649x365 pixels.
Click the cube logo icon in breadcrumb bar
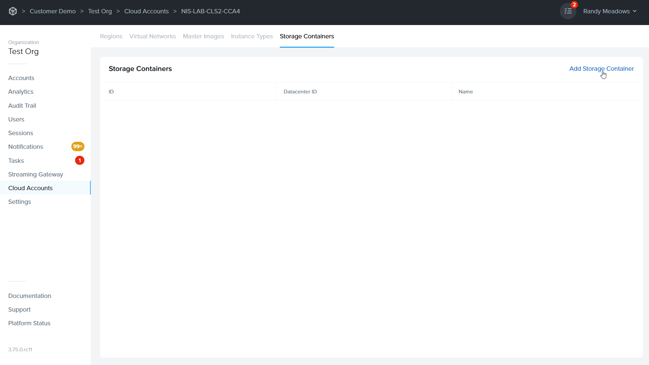click(13, 11)
